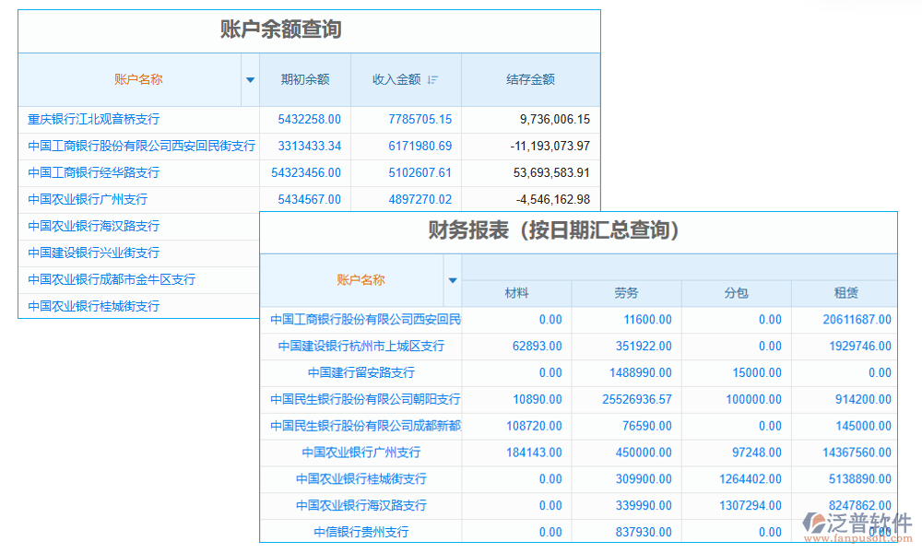This screenshot has height=553, width=922.
Task: Select 中信银行贵州支行 in report table
Action: click(x=361, y=532)
